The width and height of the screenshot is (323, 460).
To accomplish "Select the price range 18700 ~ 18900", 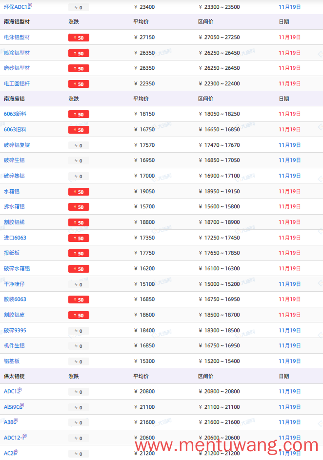I will 222,222.
